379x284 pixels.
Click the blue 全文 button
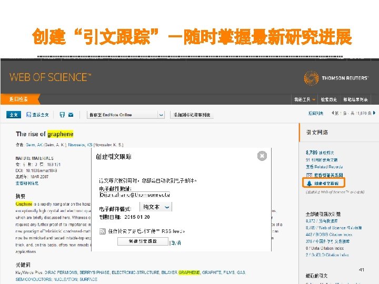14,115
